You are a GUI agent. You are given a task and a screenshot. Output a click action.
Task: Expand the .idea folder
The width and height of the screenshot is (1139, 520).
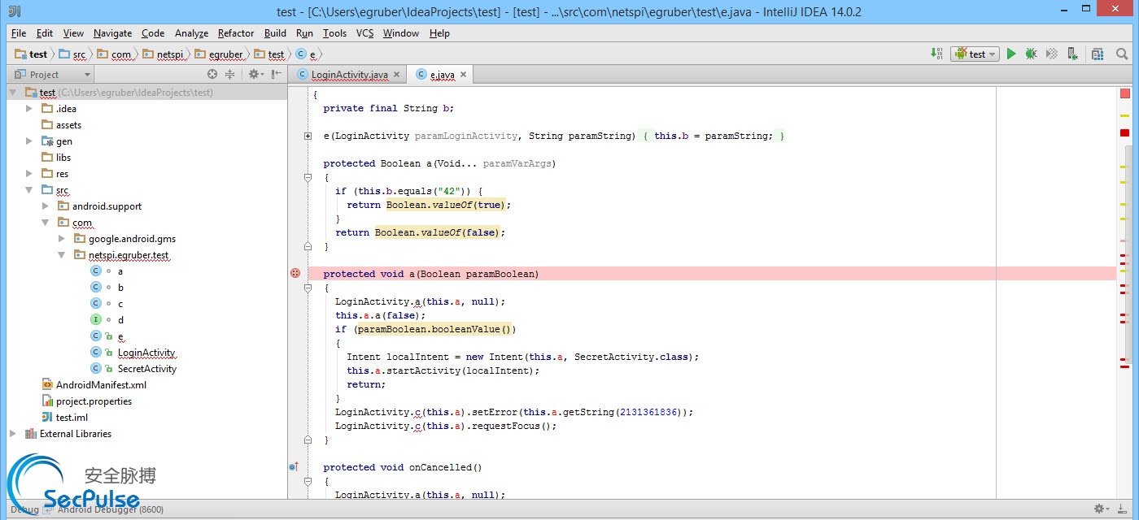(29, 109)
